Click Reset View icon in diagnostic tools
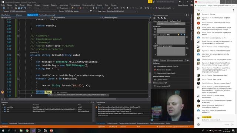237x133 pixels. [x=165, y=18]
